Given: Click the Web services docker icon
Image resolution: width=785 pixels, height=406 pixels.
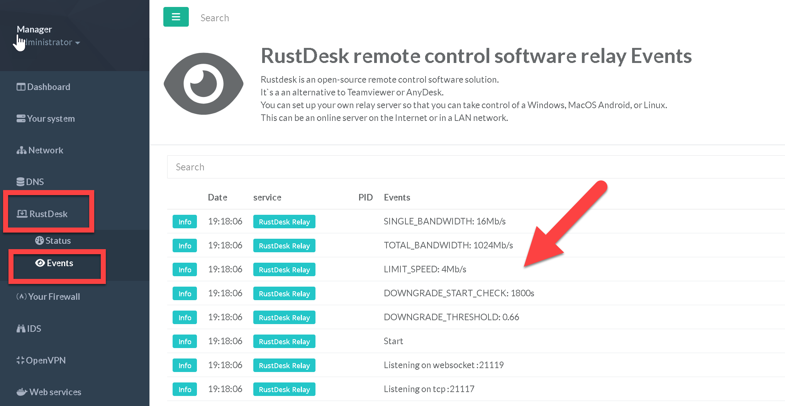Looking at the screenshot, I should [x=22, y=392].
